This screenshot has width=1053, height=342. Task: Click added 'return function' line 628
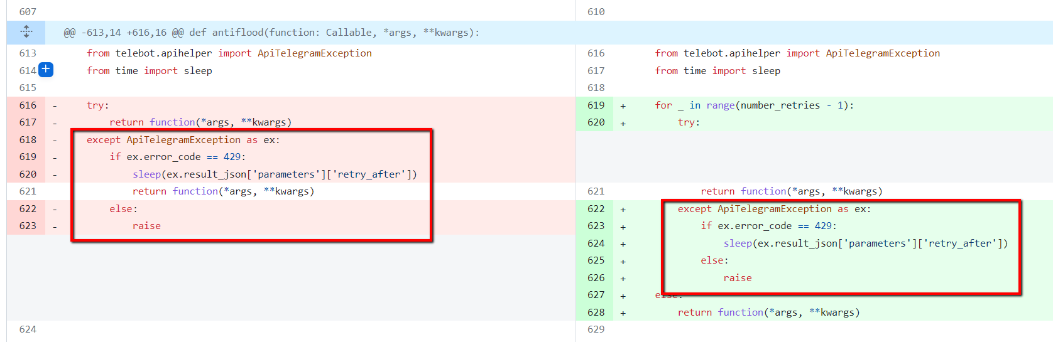(769, 313)
